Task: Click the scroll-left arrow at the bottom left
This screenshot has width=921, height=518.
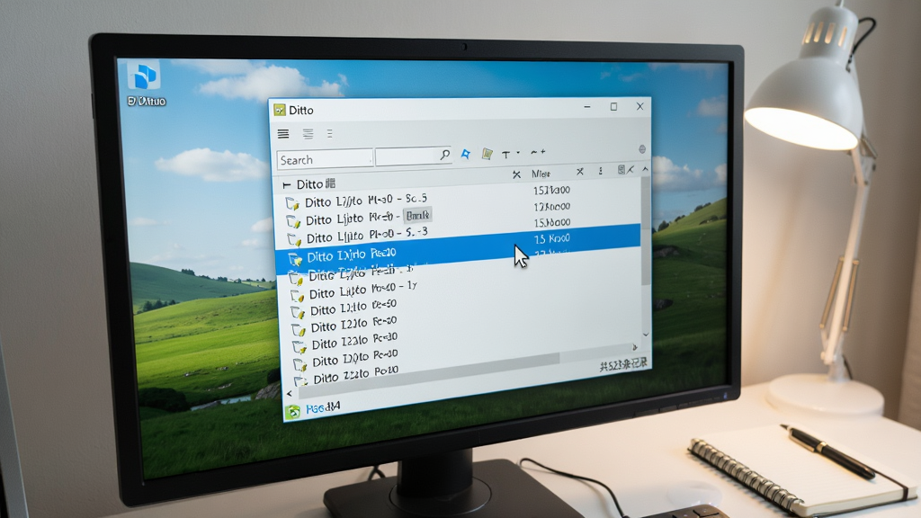Action: (x=289, y=394)
